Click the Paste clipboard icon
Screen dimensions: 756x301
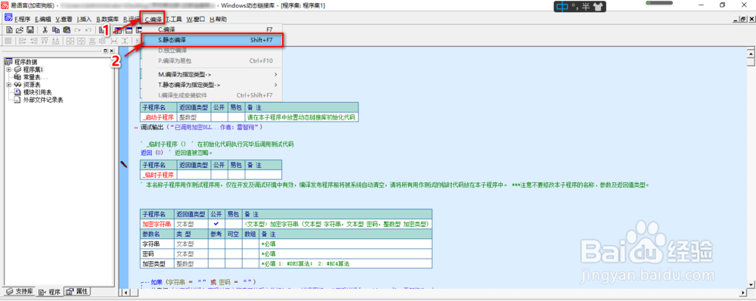[67, 30]
